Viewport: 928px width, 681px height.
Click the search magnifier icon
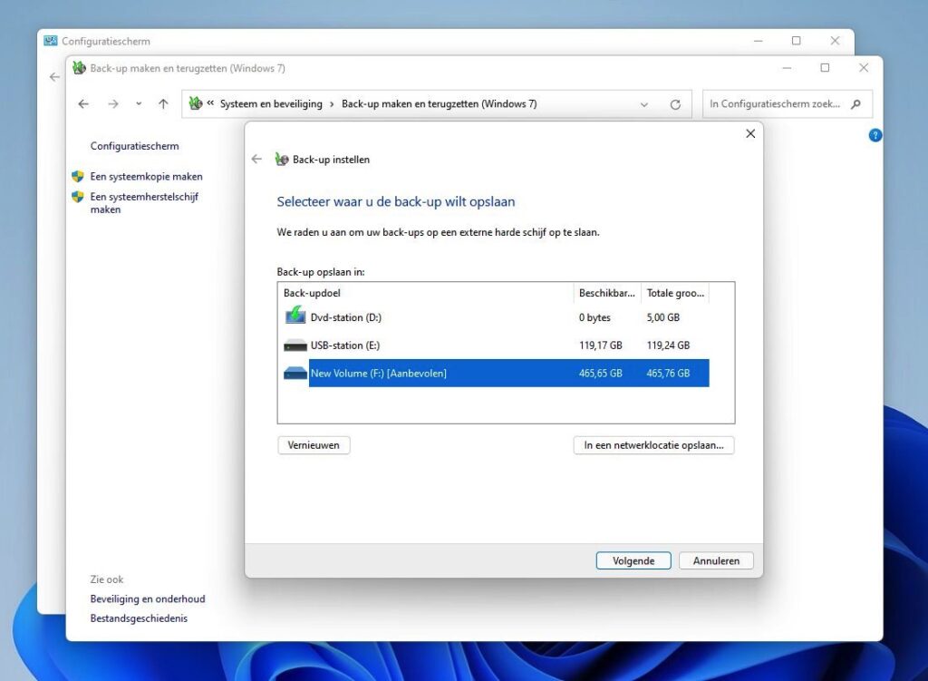[x=855, y=104]
